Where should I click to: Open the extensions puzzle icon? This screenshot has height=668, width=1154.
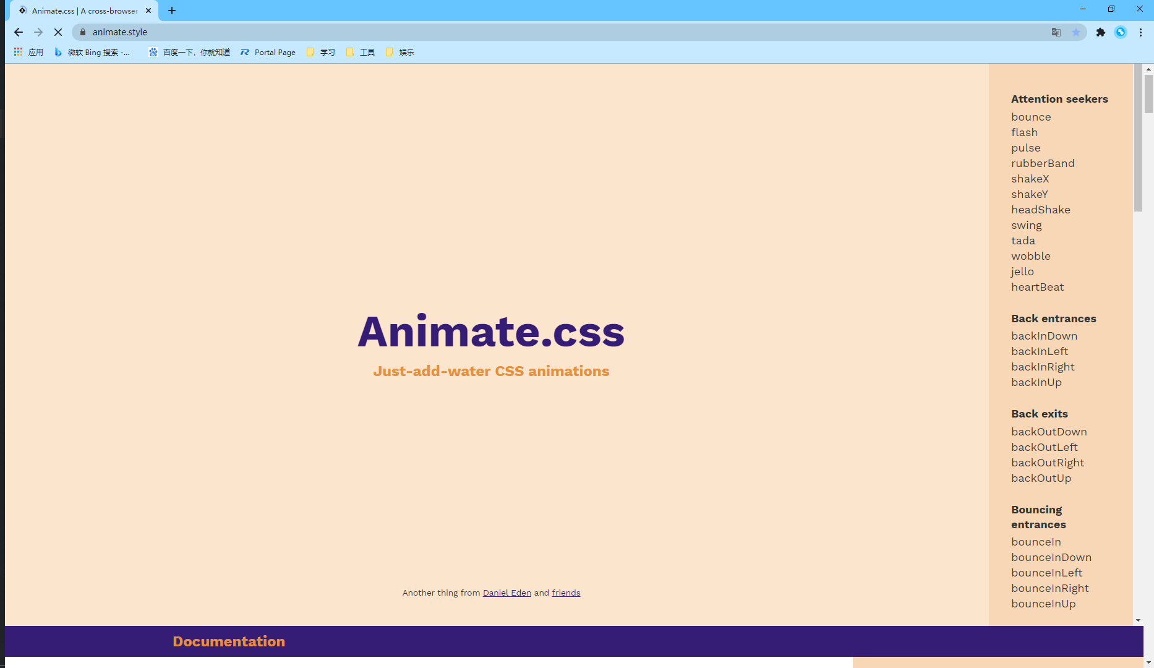click(1101, 32)
